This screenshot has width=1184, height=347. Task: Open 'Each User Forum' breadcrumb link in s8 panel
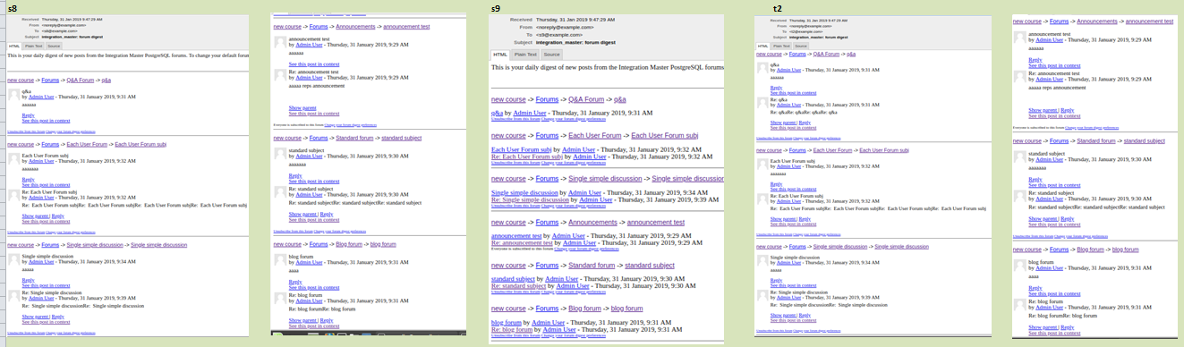pos(87,144)
